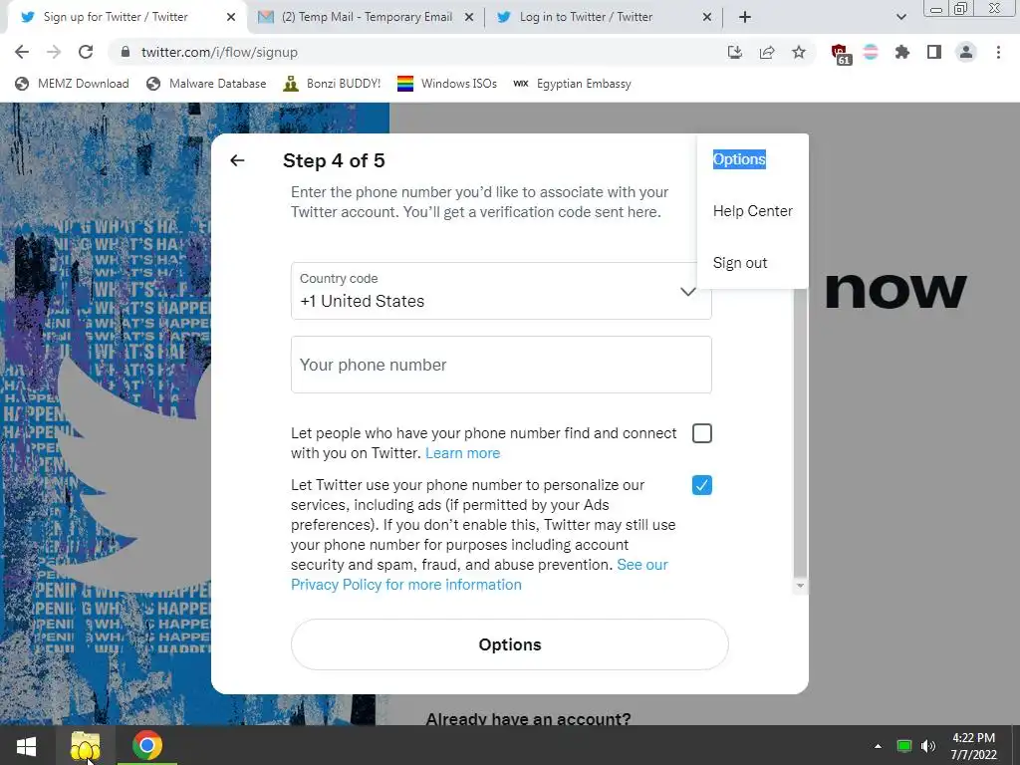Close the Sign up for Twitter tab
Screen dimensions: 1020x765
(x=231, y=18)
